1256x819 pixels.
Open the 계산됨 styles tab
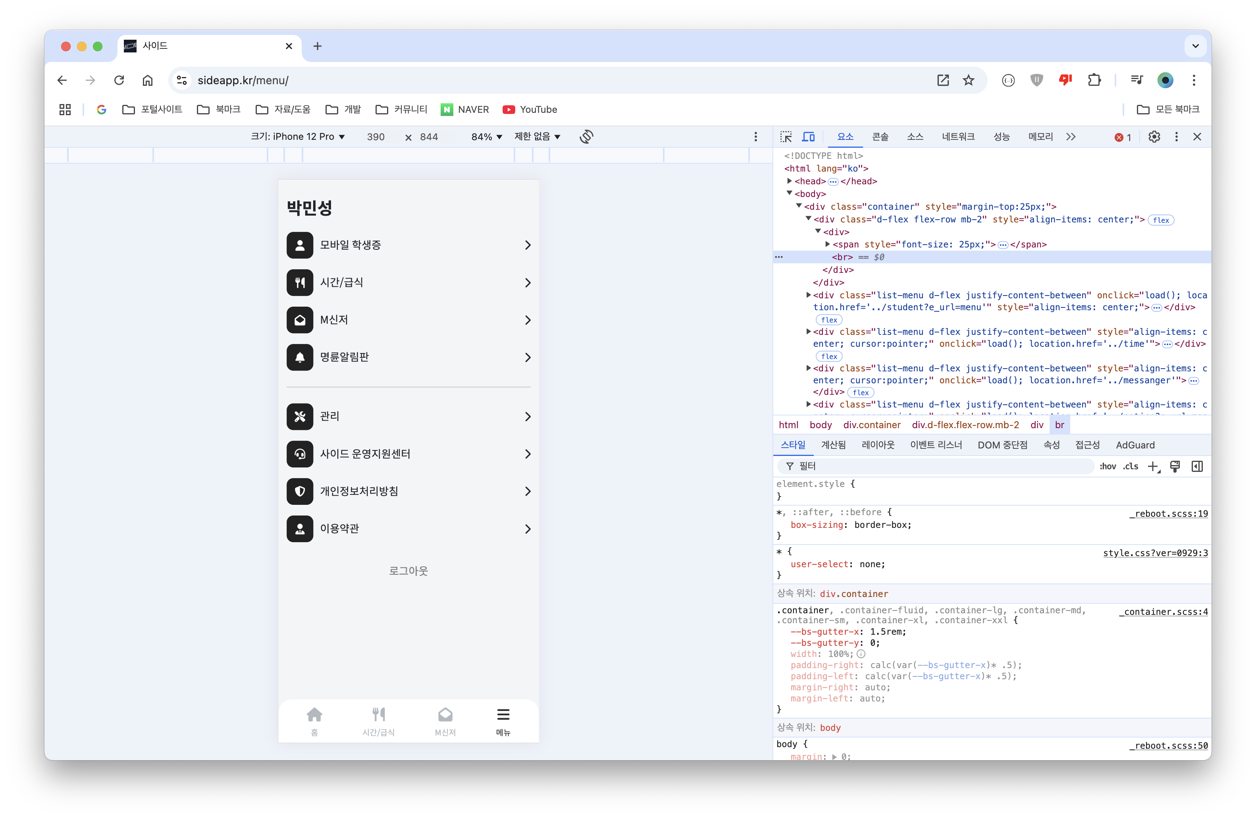coord(833,445)
